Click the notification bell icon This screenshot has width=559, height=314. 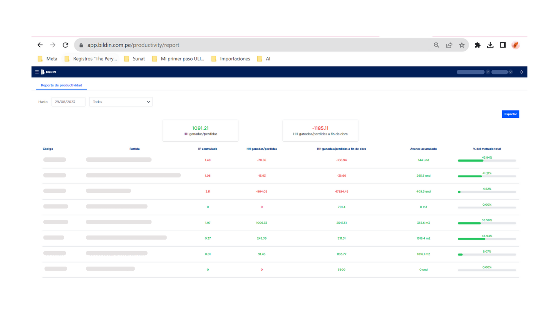[521, 72]
